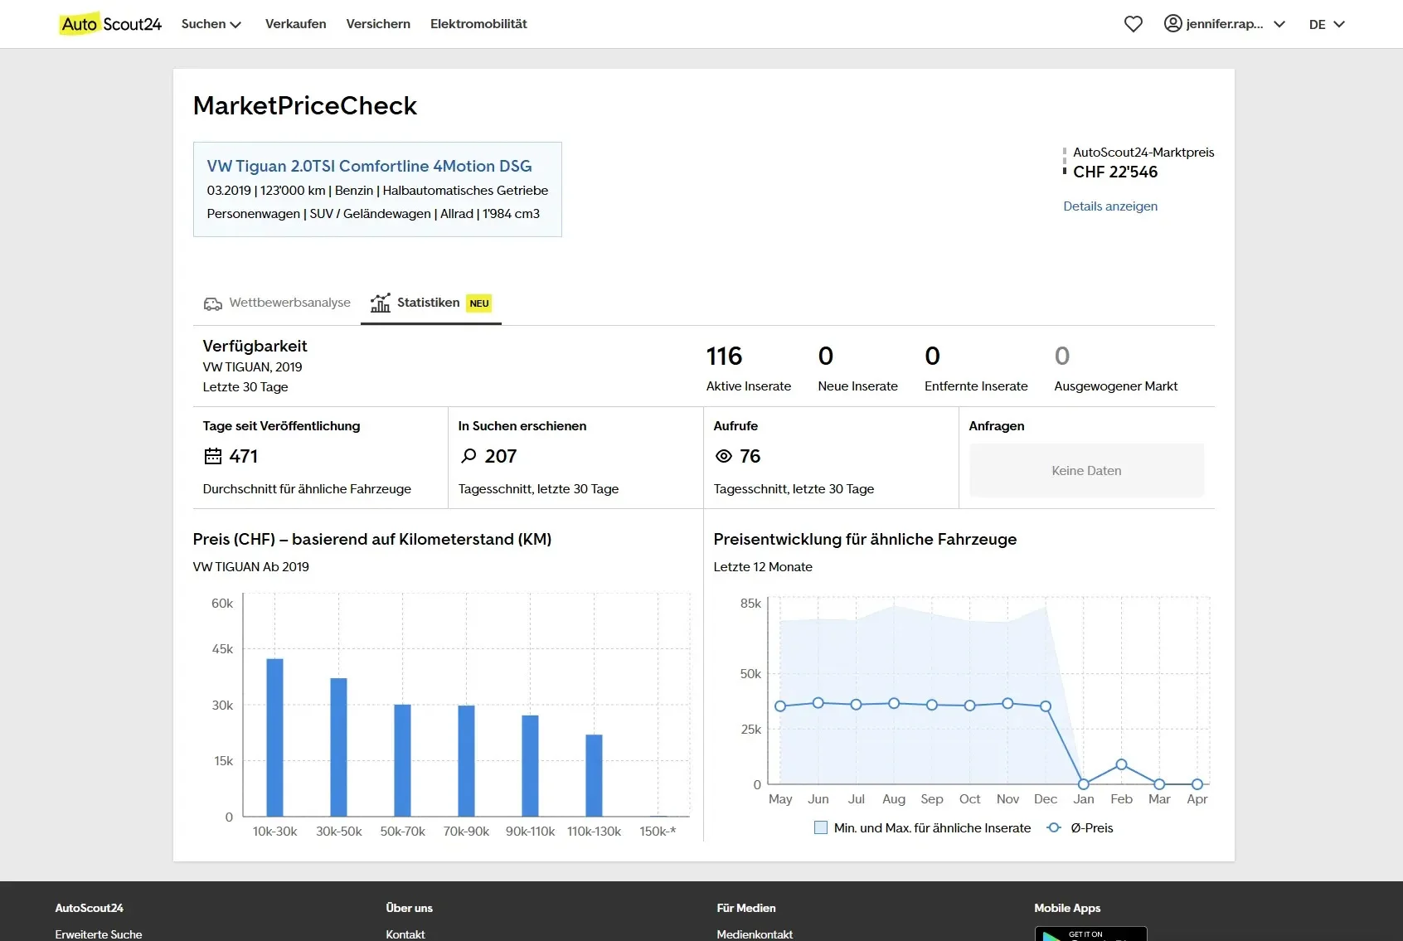
Task: Expand the Suchen dropdown menu
Action: pyautogui.click(x=211, y=24)
